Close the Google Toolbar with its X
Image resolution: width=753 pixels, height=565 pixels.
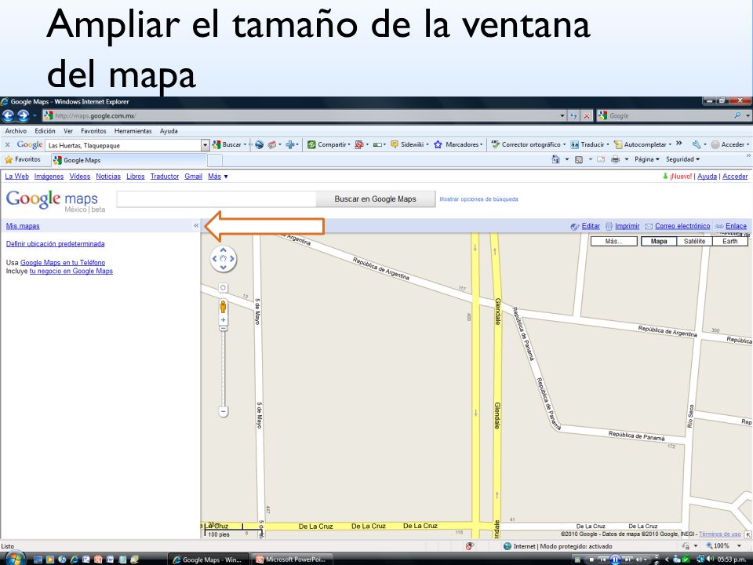pos(7,144)
